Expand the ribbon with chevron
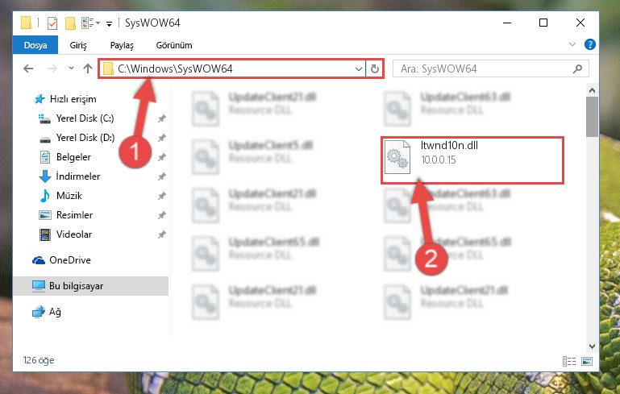620x394 pixels. [572, 44]
